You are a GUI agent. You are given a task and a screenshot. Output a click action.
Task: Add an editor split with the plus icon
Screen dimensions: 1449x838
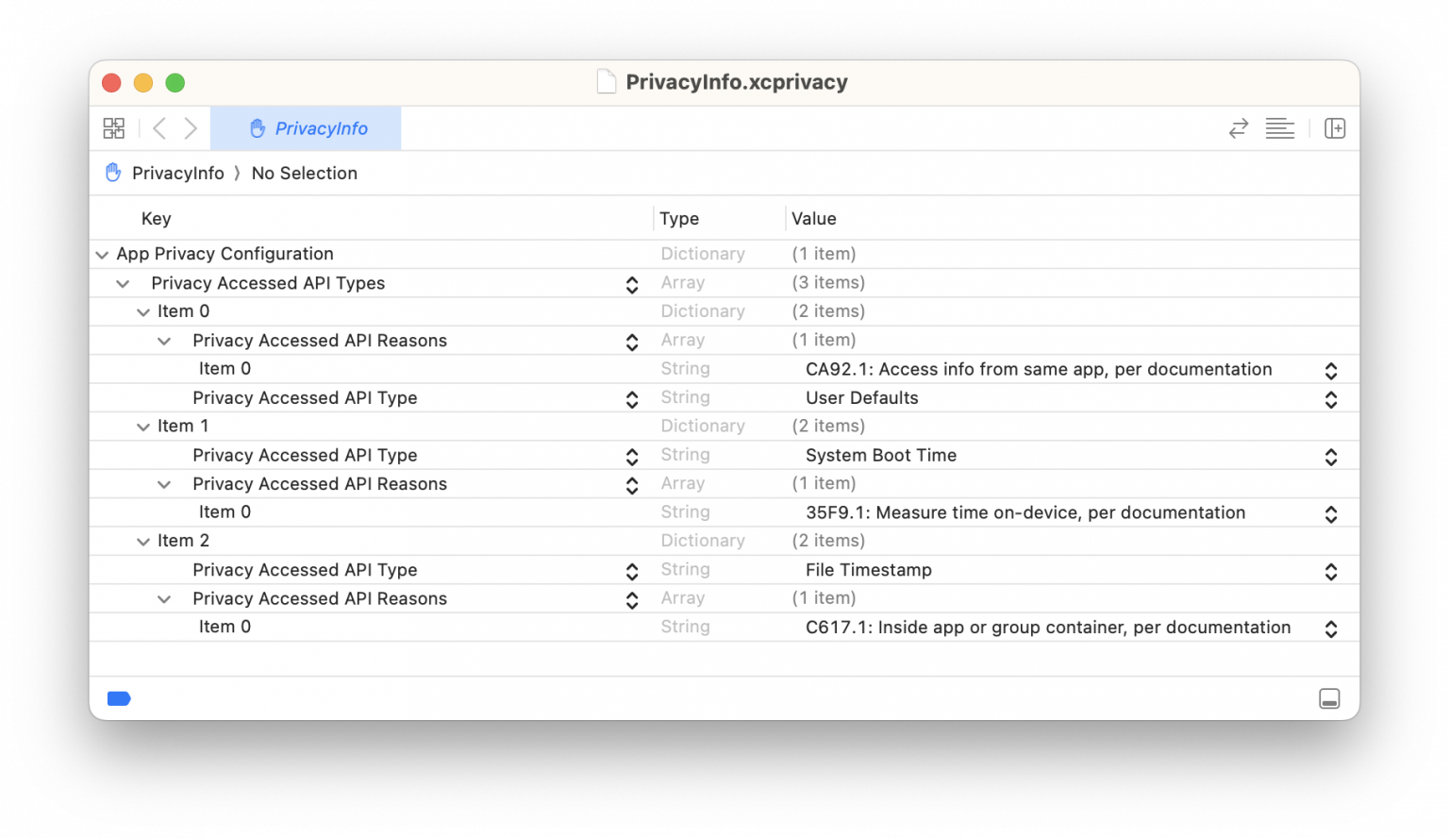(x=1335, y=127)
